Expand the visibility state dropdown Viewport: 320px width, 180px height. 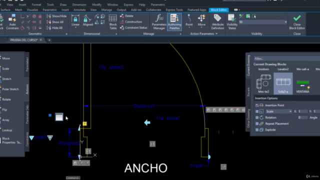285,22
